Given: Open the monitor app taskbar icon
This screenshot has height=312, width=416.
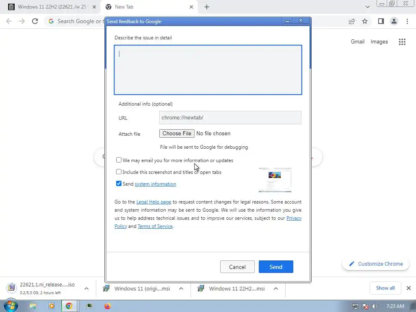Looking at the screenshot, I should click(x=89, y=306).
